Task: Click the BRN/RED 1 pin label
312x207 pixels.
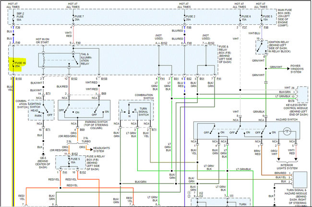Action: [283, 173]
